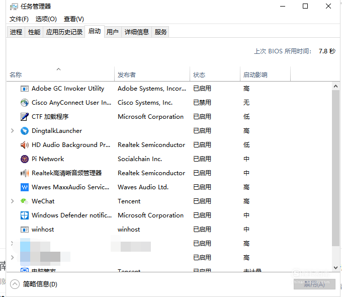Screen dimensions: 342x297
Task: Select the Waves MaxxAudio Servic... name
Action: coord(70,187)
